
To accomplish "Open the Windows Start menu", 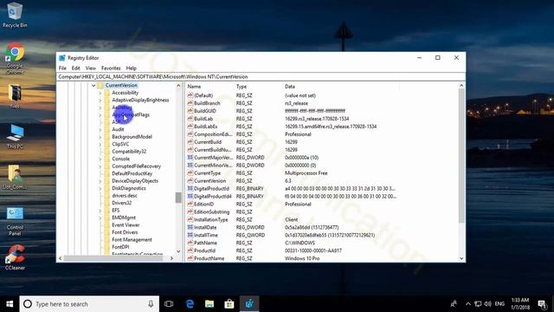I will pos(10,304).
